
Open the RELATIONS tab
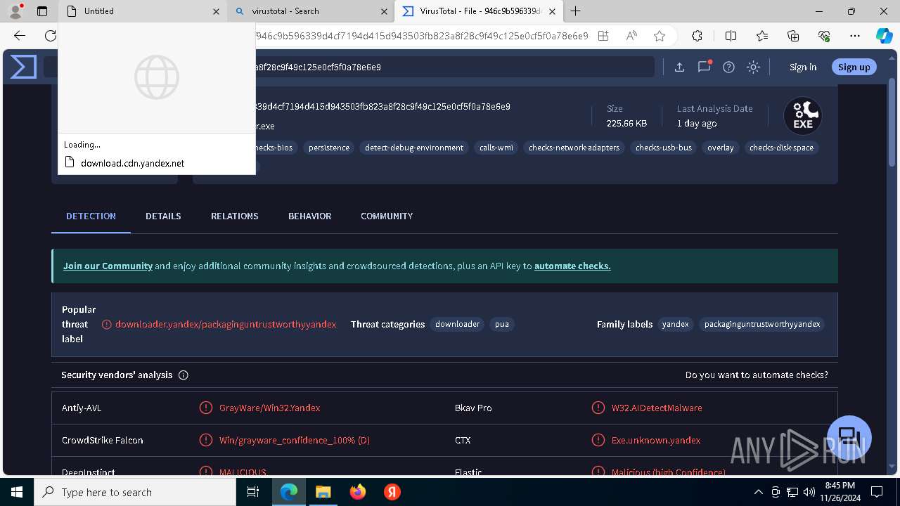235,216
